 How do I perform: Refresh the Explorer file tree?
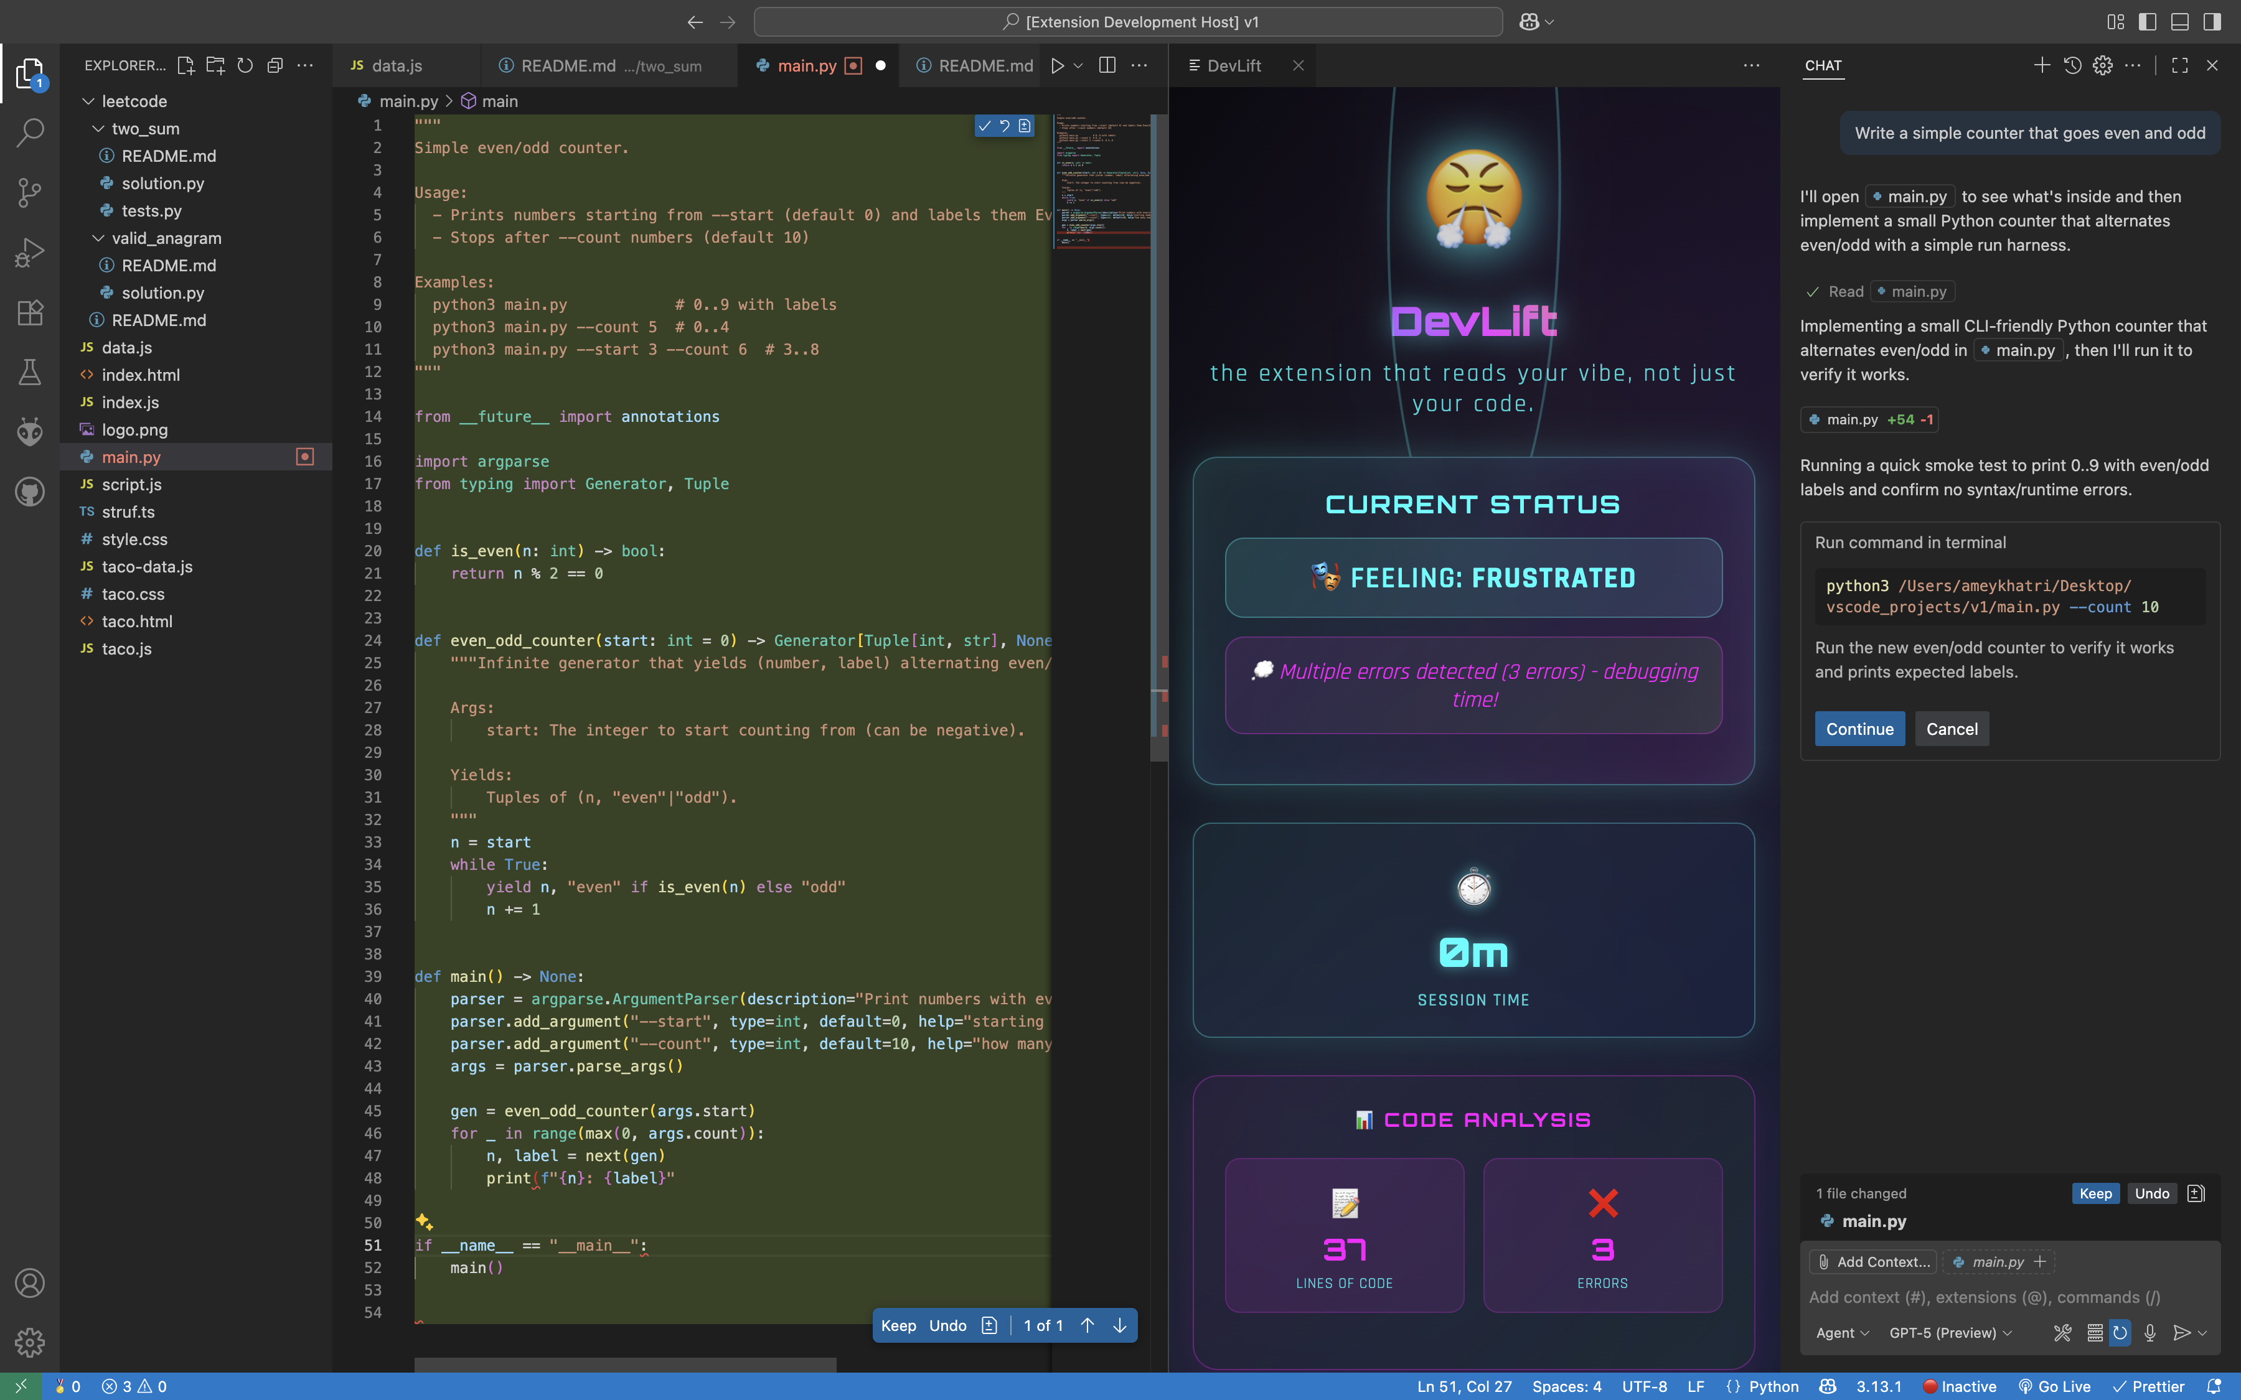click(x=245, y=66)
